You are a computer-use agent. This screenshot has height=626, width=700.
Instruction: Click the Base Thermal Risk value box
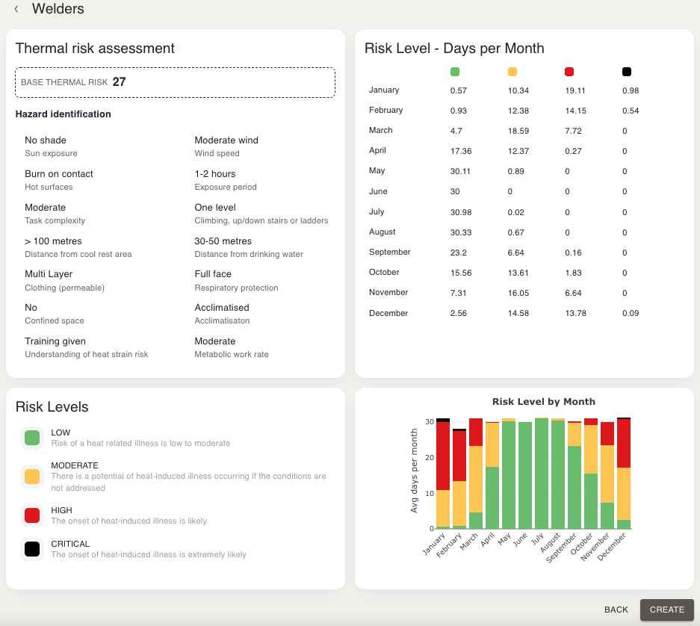coord(175,82)
